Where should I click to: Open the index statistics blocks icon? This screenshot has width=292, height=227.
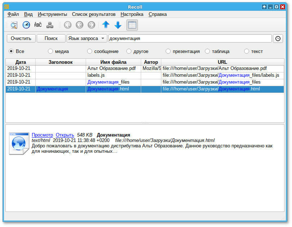click(x=50, y=25)
